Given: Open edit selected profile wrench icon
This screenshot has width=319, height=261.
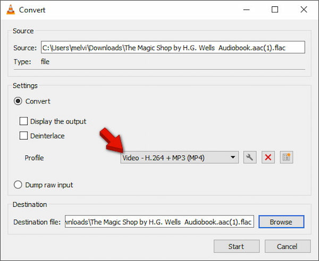Looking at the screenshot, I should tap(250, 158).
